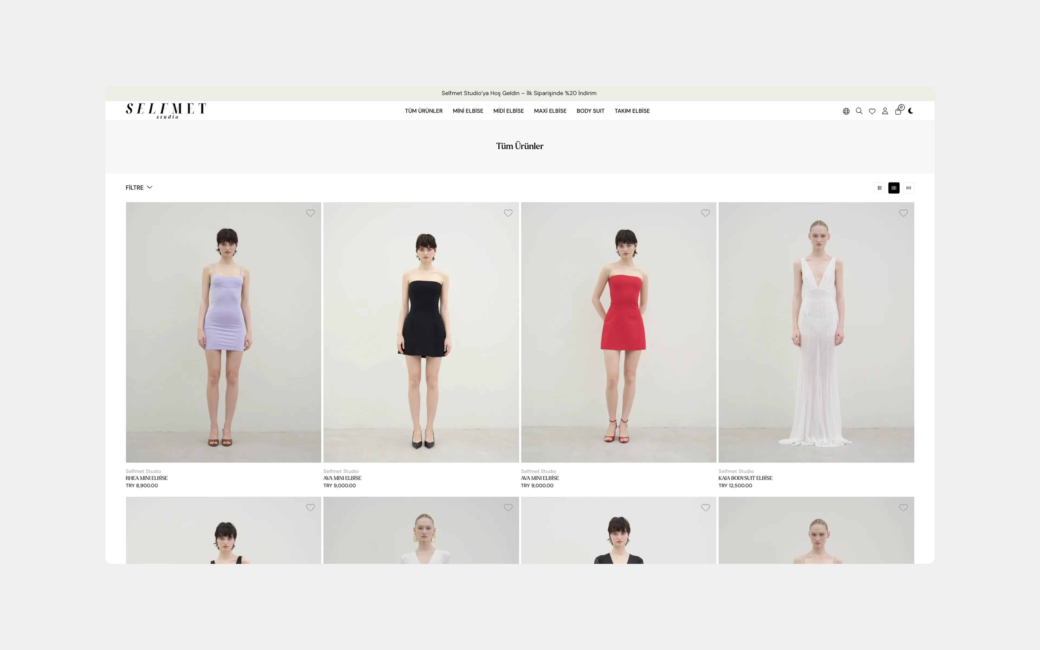Select TRY 9,000.00 under the black dress
Viewport: 1040px width, 650px height.
(x=340, y=486)
